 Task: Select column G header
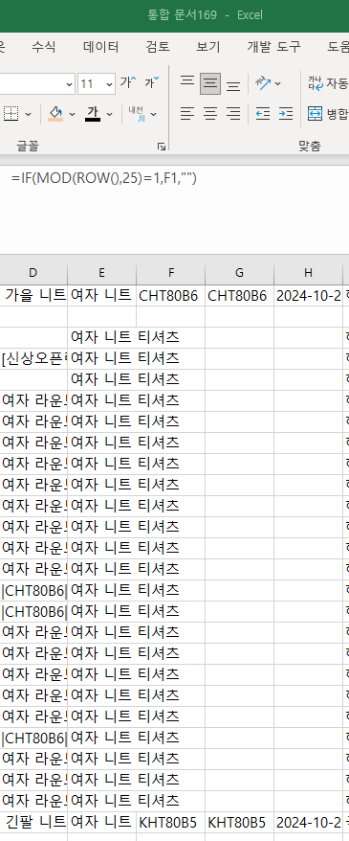pyautogui.click(x=239, y=273)
